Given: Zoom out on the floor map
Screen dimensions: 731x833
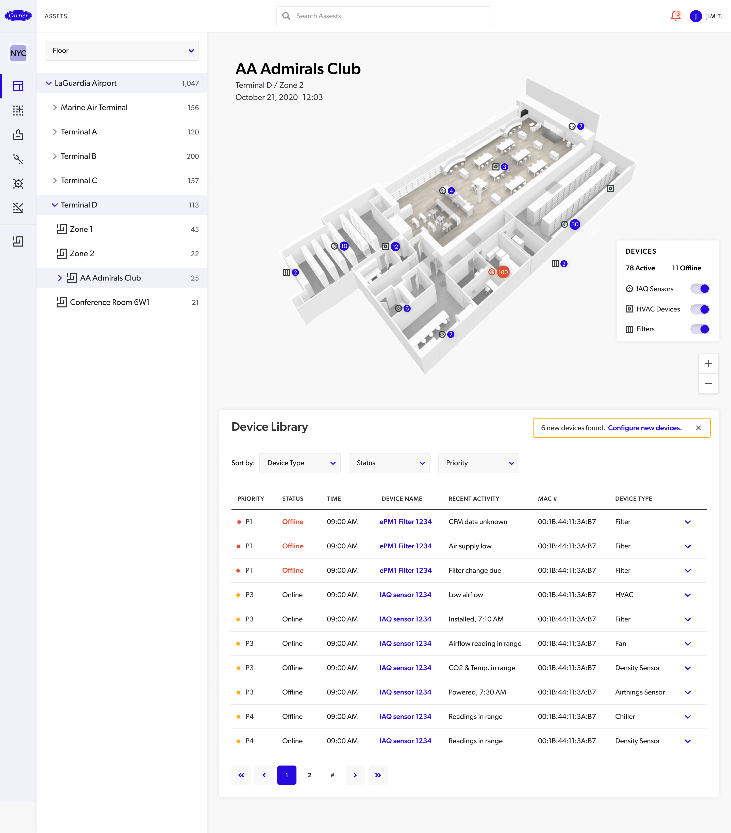Looking at the screenshot, I should tap(708, 384).
